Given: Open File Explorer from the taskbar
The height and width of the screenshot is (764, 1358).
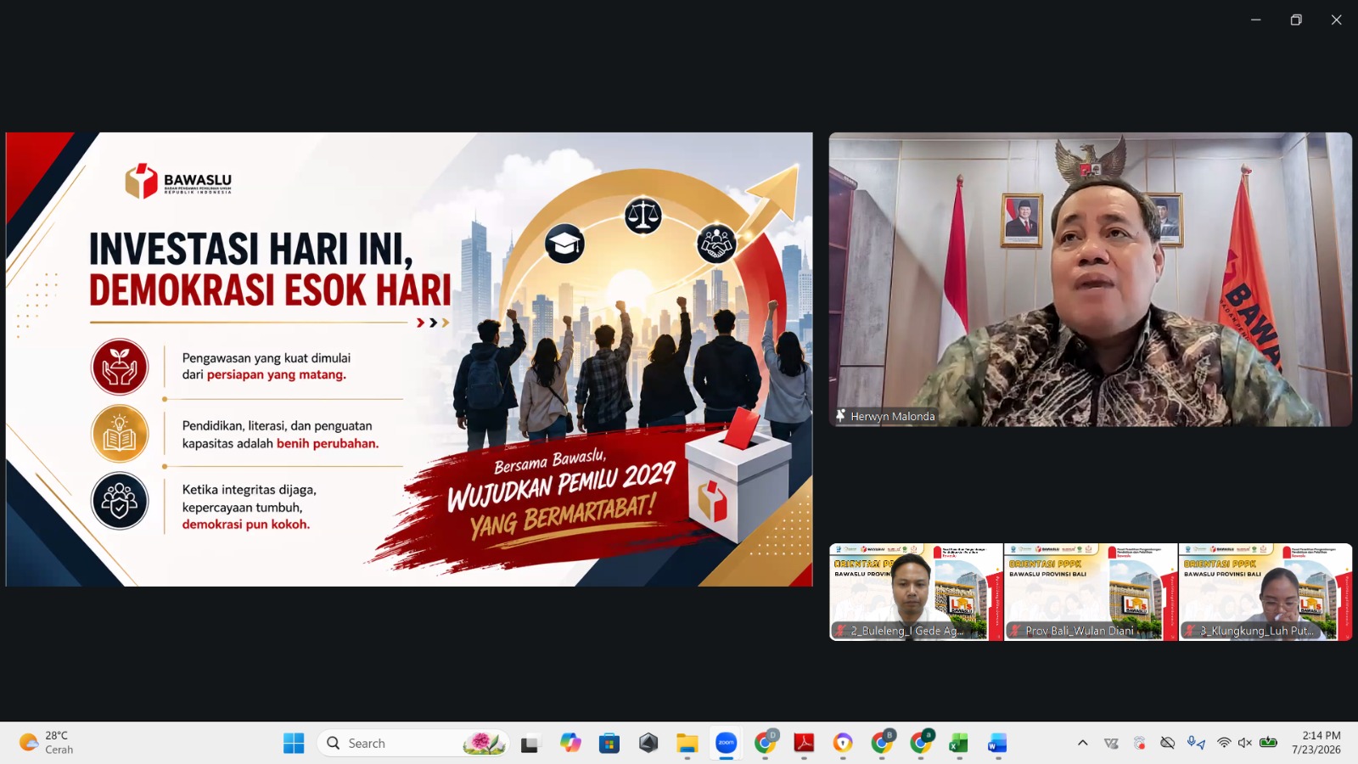Looking at the screenshot, I should [687, 744].
